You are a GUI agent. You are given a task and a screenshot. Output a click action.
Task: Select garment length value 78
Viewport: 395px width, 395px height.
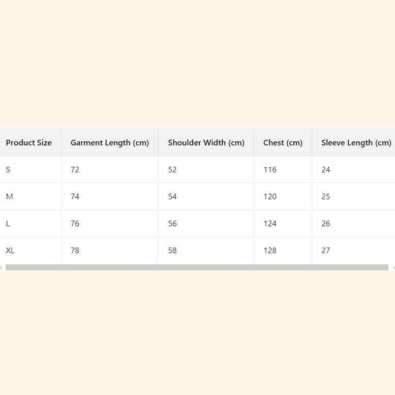75,251
